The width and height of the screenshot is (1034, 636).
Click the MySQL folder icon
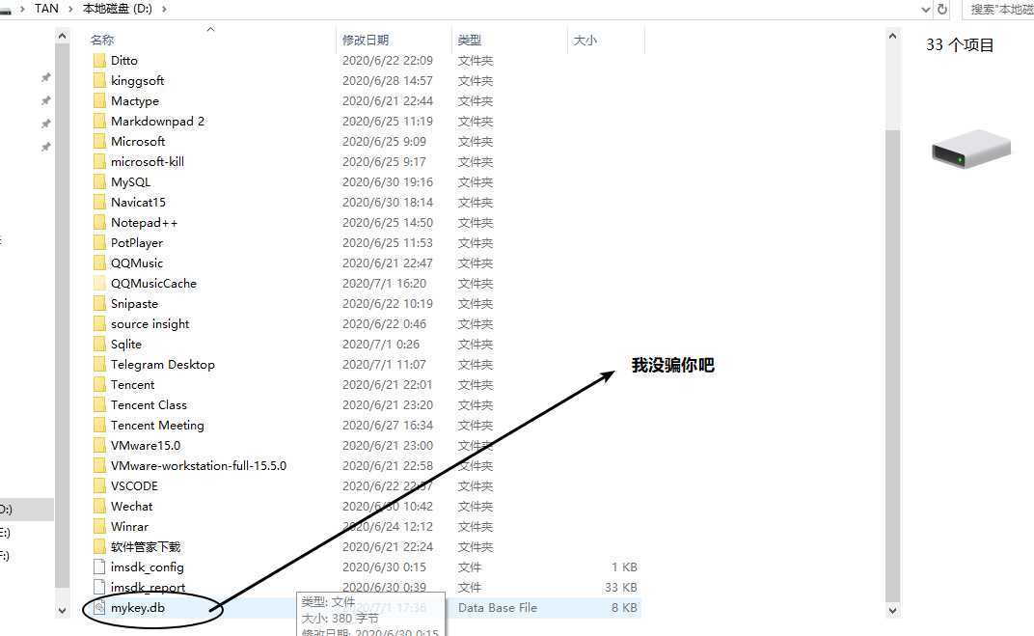[99, 182]
